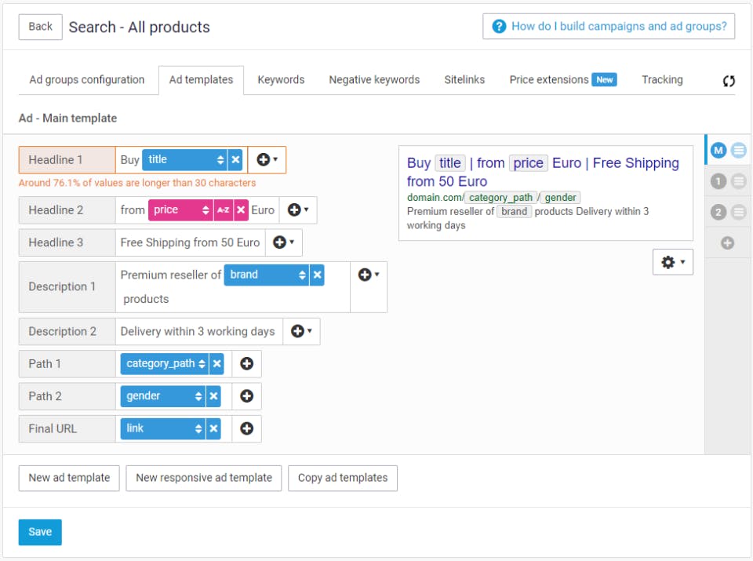Viewport: 753px width, 561px height.
Task: Open the ad preview gear settings menu
Action: click(672, 262)
